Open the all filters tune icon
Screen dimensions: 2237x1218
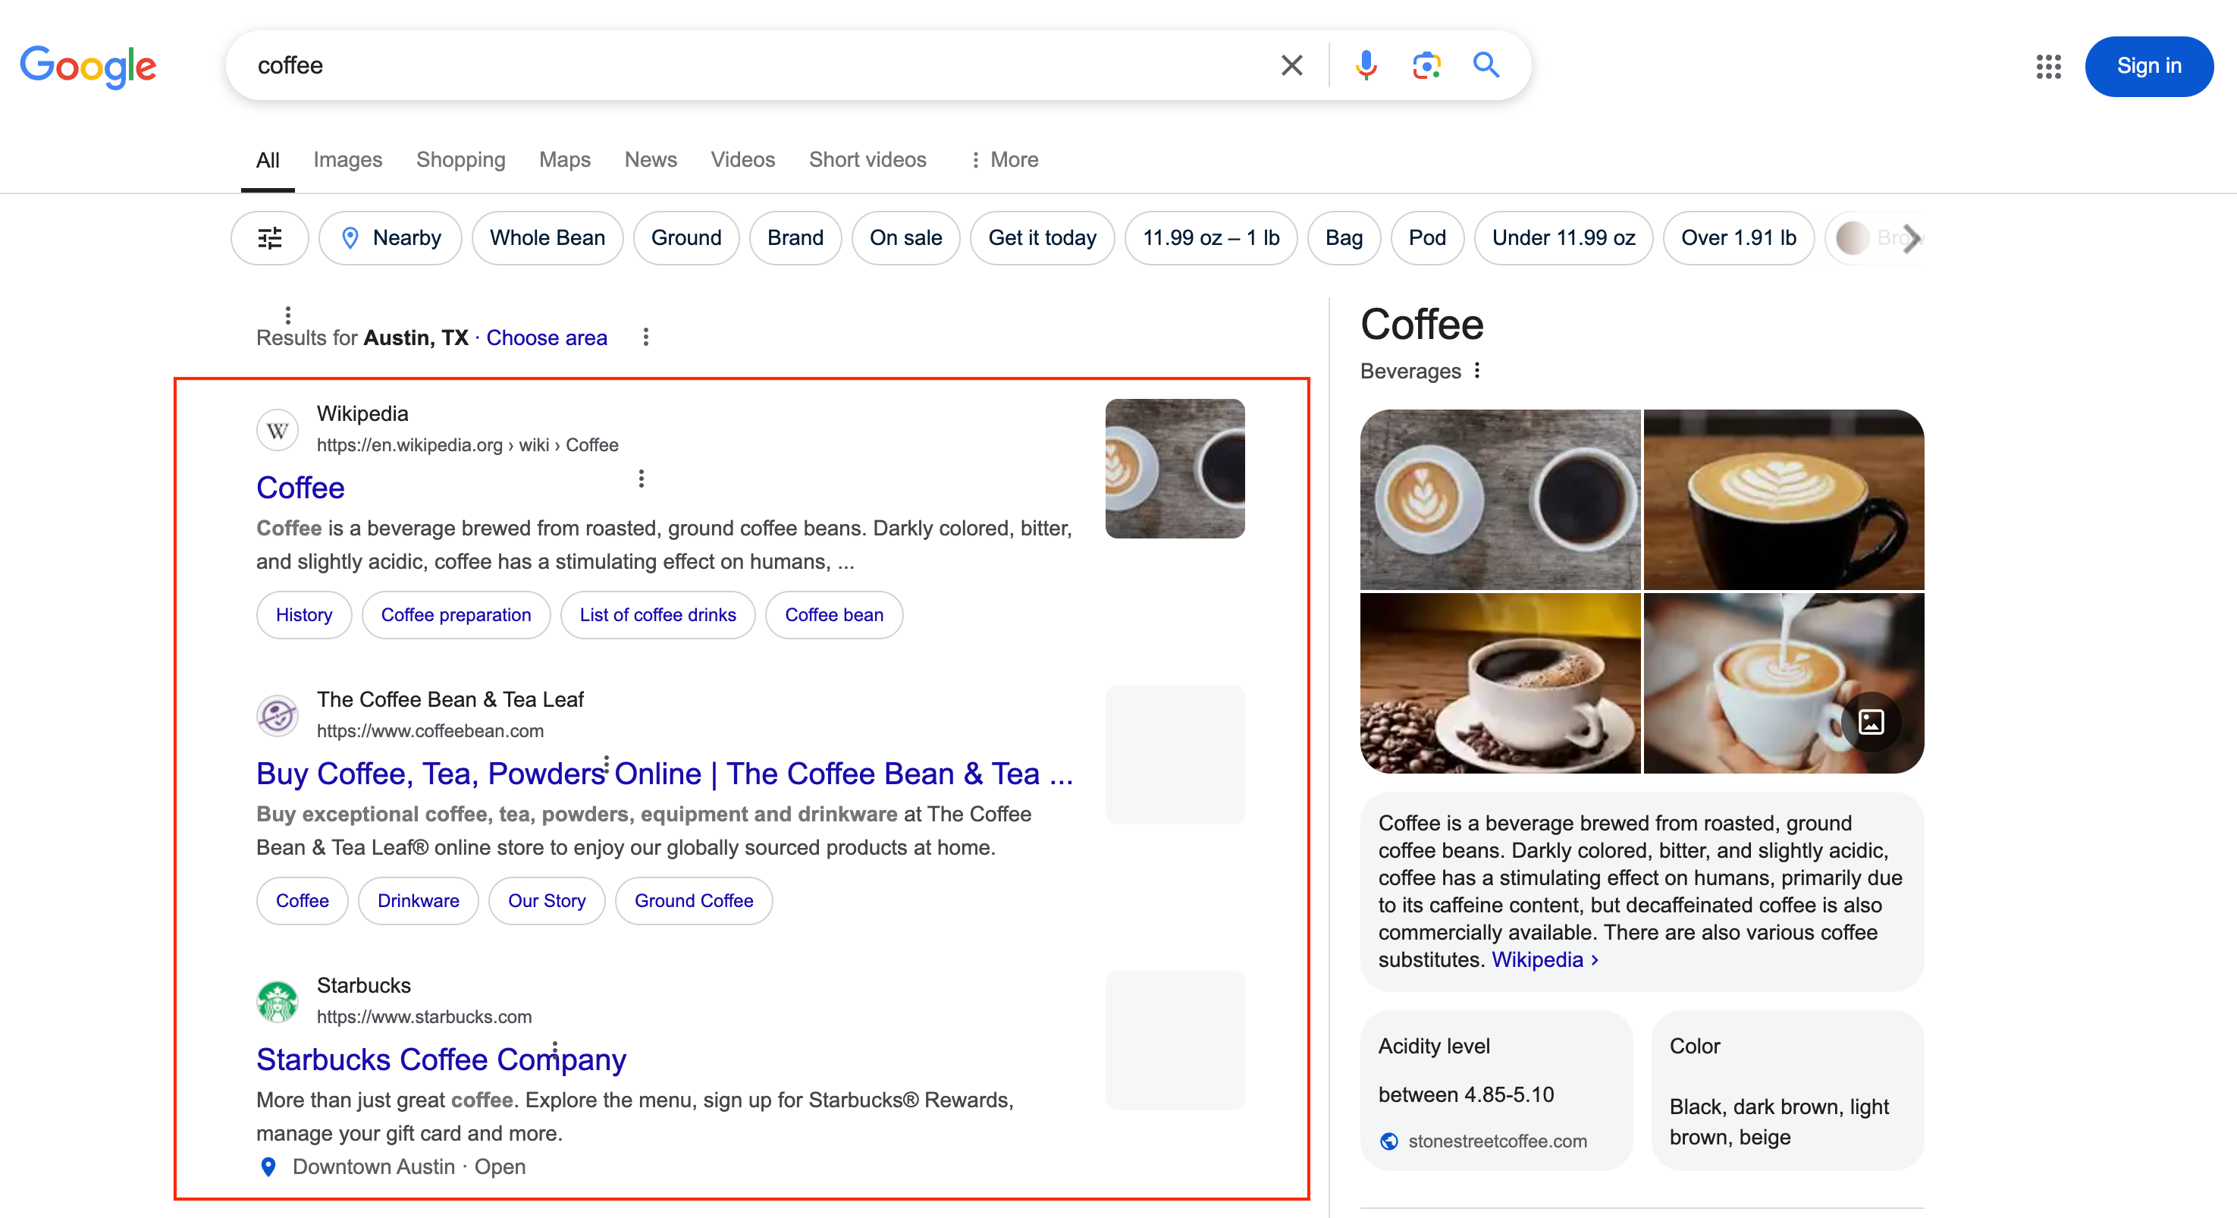(269, 238)
